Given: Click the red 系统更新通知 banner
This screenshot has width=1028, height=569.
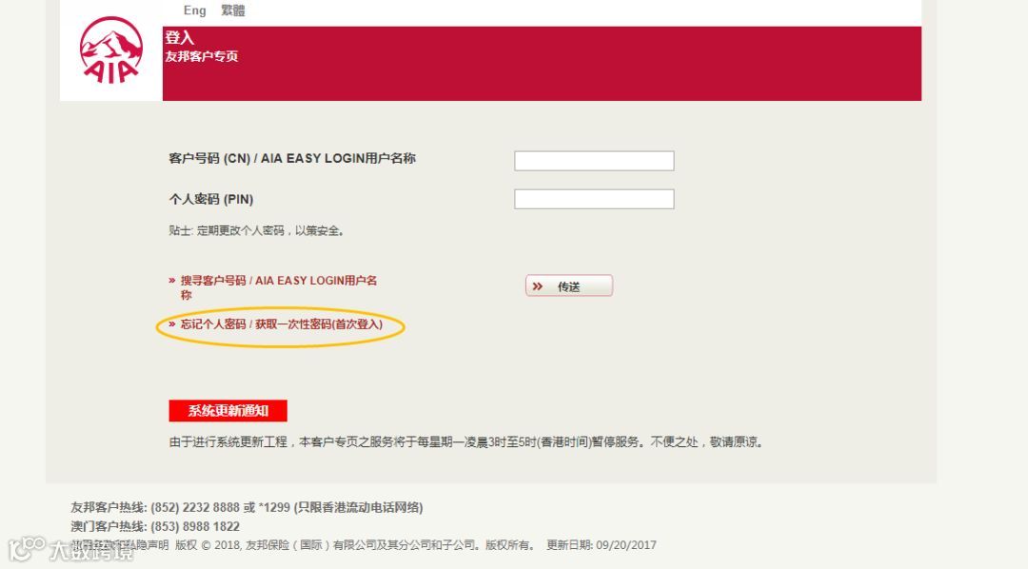Looking at the screenshot, I should tap(228, 411).
